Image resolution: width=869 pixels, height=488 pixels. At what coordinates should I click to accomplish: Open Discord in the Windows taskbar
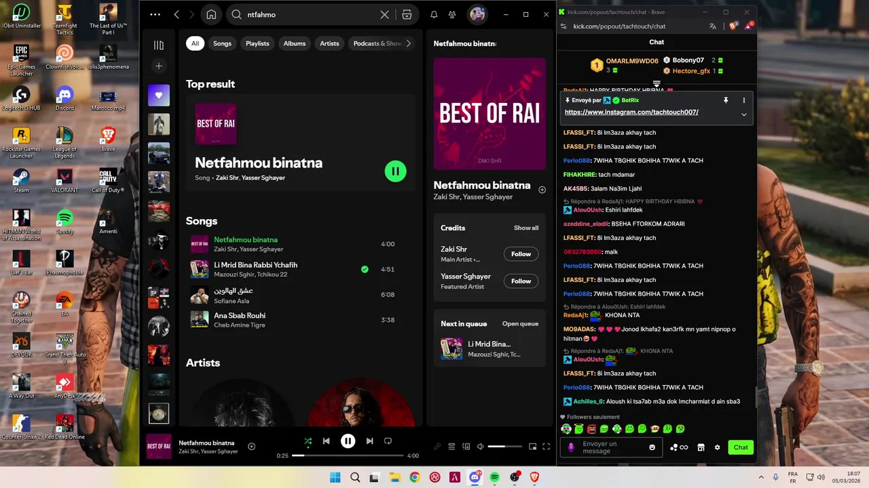pyautogui.click(x=475, y=477)
